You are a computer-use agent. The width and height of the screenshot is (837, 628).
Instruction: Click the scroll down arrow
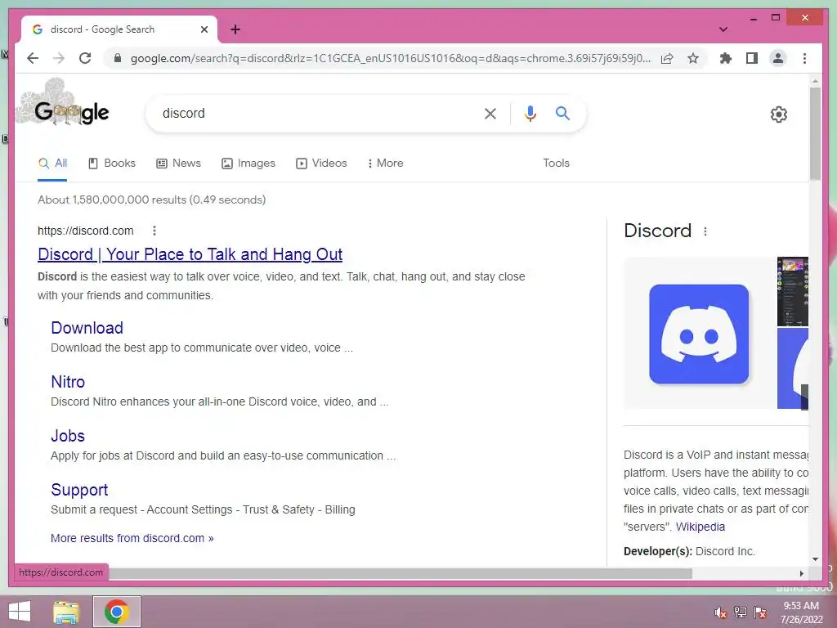[x=815, y=559]
